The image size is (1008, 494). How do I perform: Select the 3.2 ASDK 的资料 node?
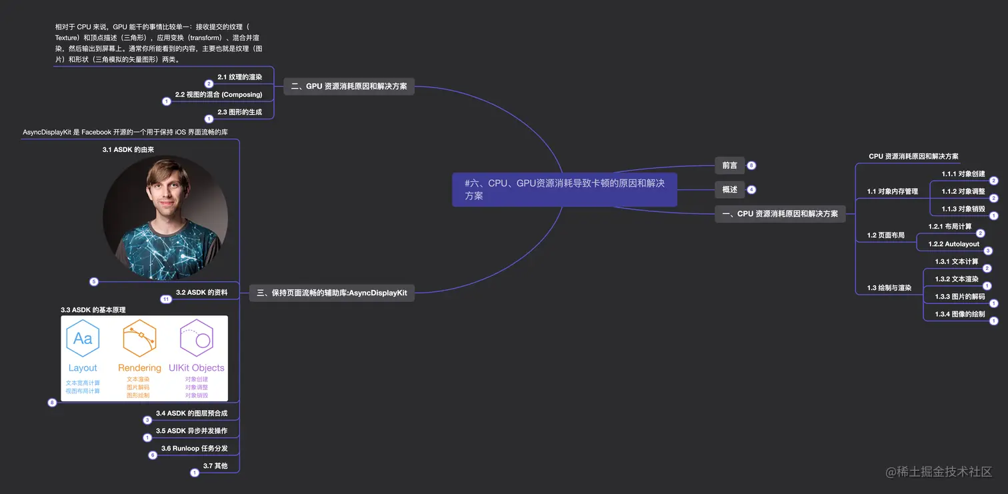[202, 293]
